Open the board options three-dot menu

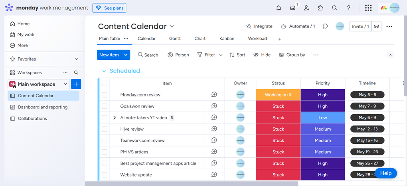tap(389, 26)
